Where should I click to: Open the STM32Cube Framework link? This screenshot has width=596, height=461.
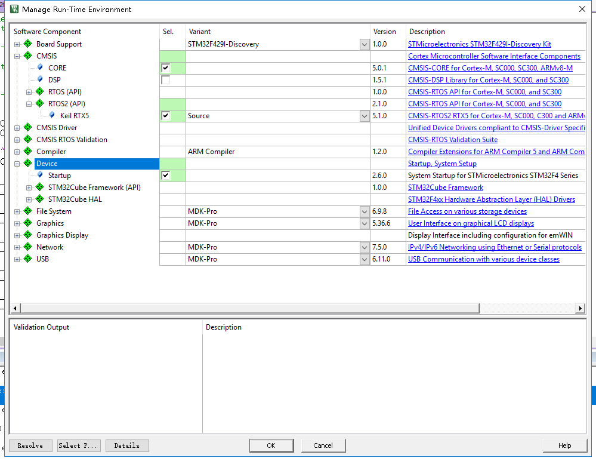tap(446, 188)
